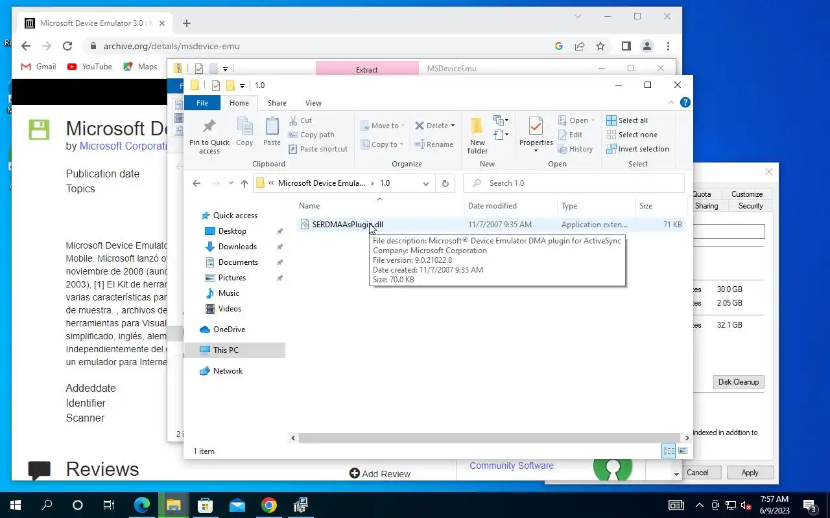830x518 pixels.
Task: Click Add Review on archive.org page
Action: click(380, 474)
